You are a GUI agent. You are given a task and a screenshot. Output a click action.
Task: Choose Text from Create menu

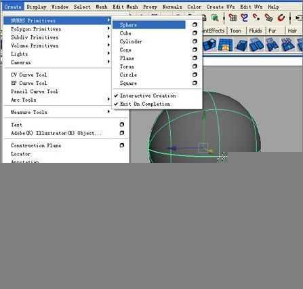click(x=16, y=125)
